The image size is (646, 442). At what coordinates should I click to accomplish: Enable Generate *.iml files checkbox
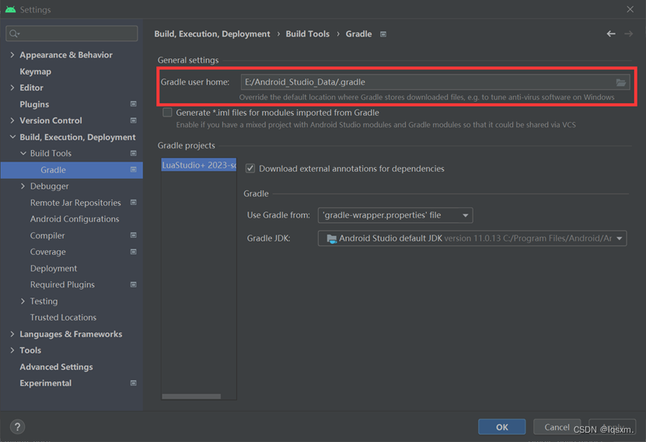click(167, 113)
